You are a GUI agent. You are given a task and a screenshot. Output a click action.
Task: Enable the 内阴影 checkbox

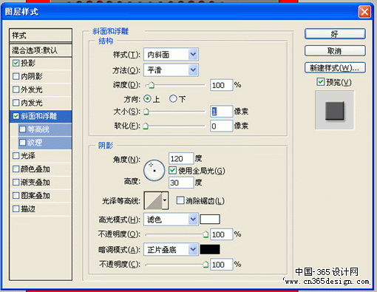point(16,76)
